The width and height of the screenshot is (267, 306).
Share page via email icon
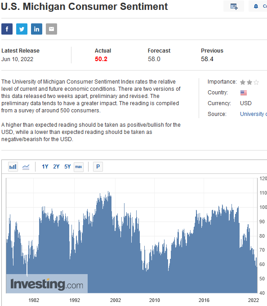point(51,29)
